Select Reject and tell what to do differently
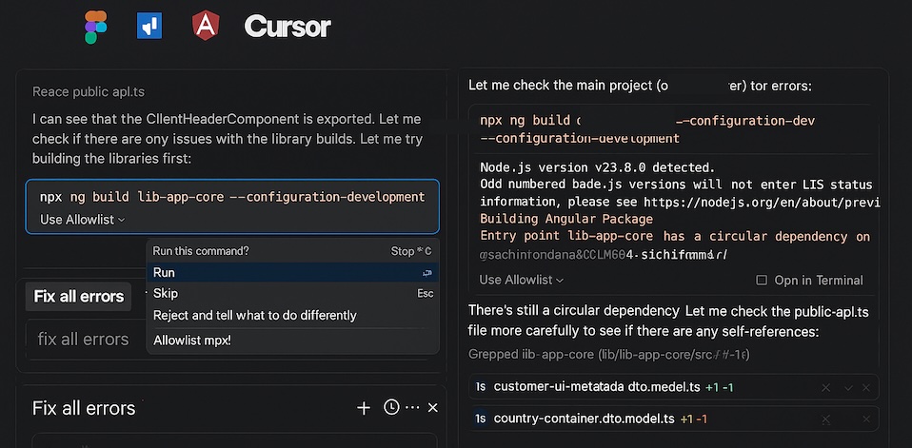Image resolution: width=912 pixels, height=448 pixels. (x=254, y=315)
